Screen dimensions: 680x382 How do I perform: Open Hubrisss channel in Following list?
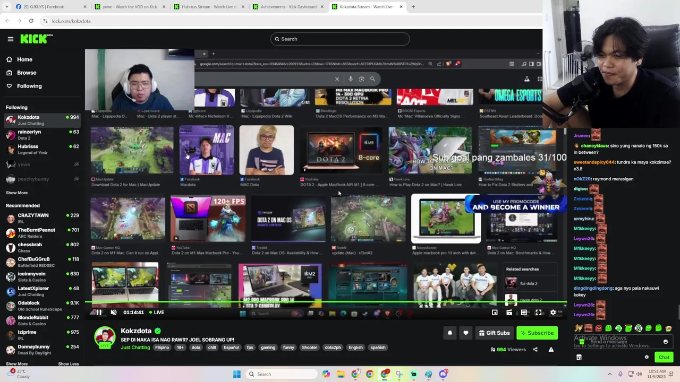coord(42,150)
